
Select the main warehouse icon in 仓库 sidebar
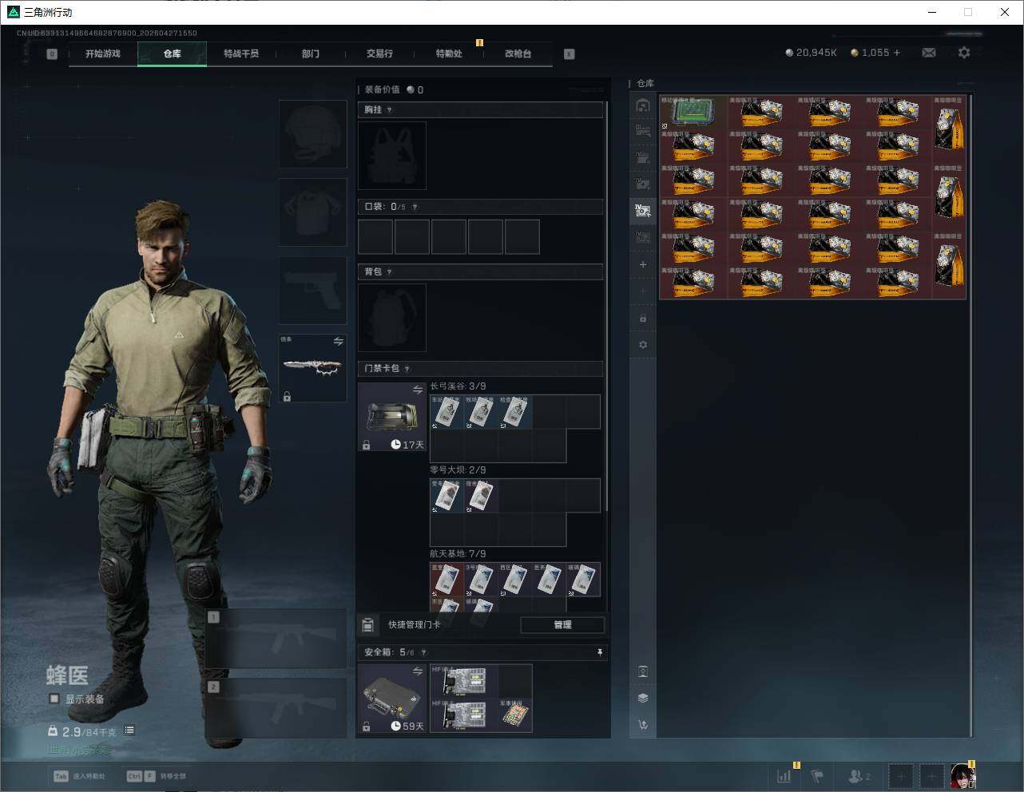tap(643, 105)
